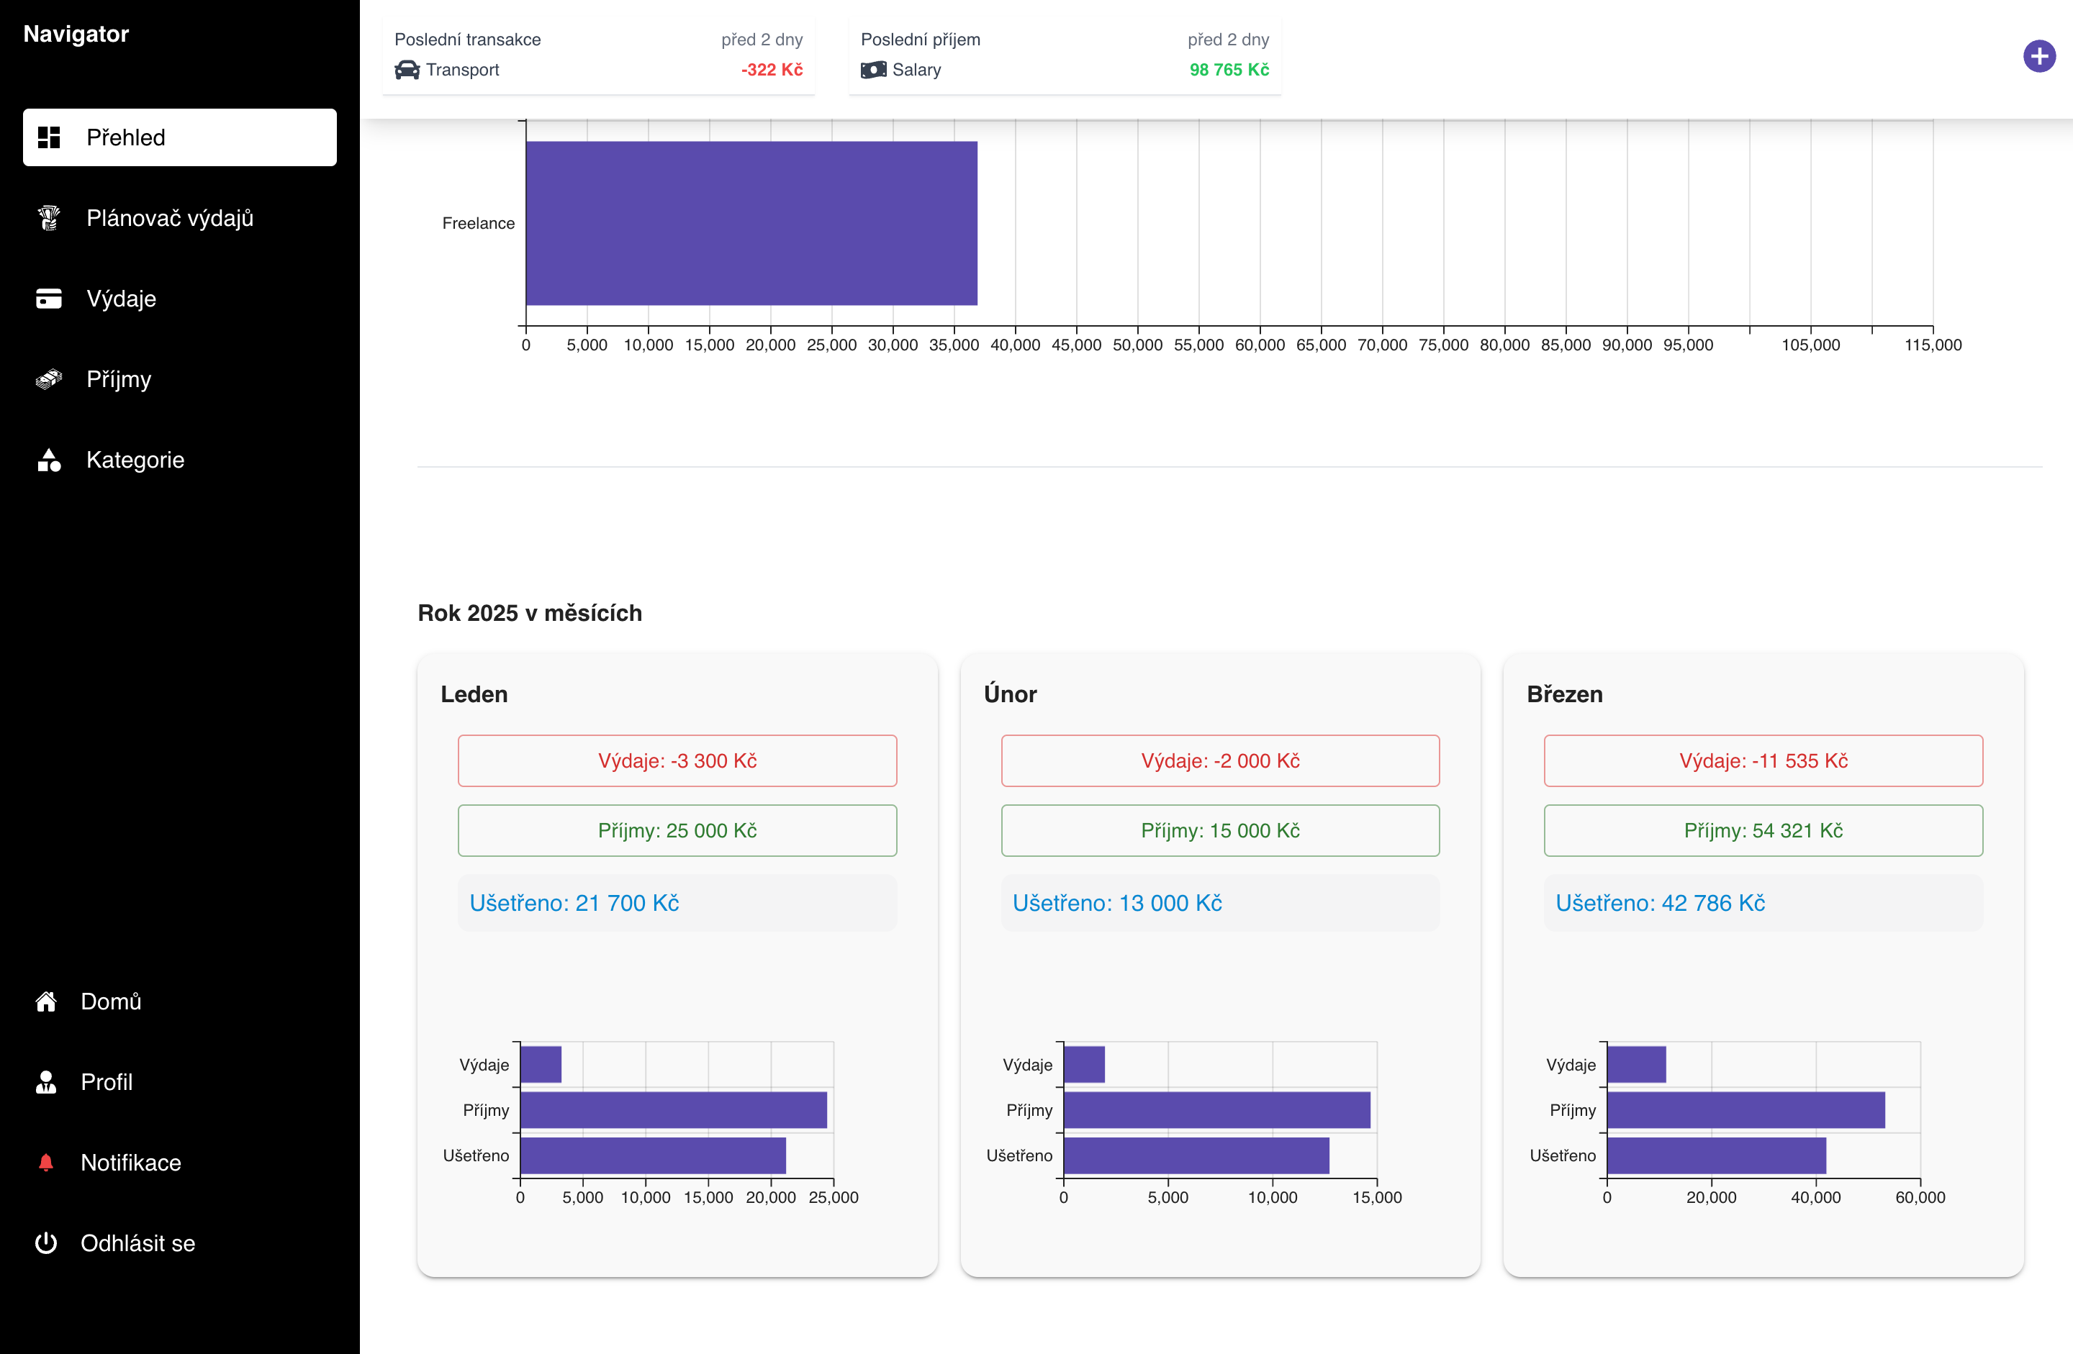Click the Transport car icon

[x=407, y=70]
